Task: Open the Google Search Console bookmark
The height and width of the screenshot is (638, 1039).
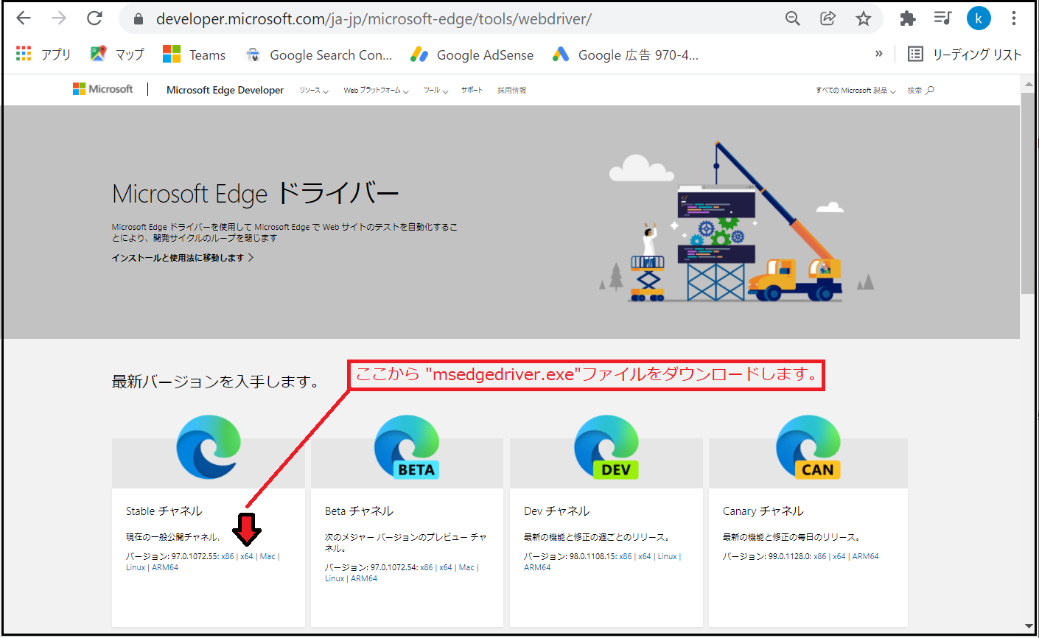Action: pos(319,55)
